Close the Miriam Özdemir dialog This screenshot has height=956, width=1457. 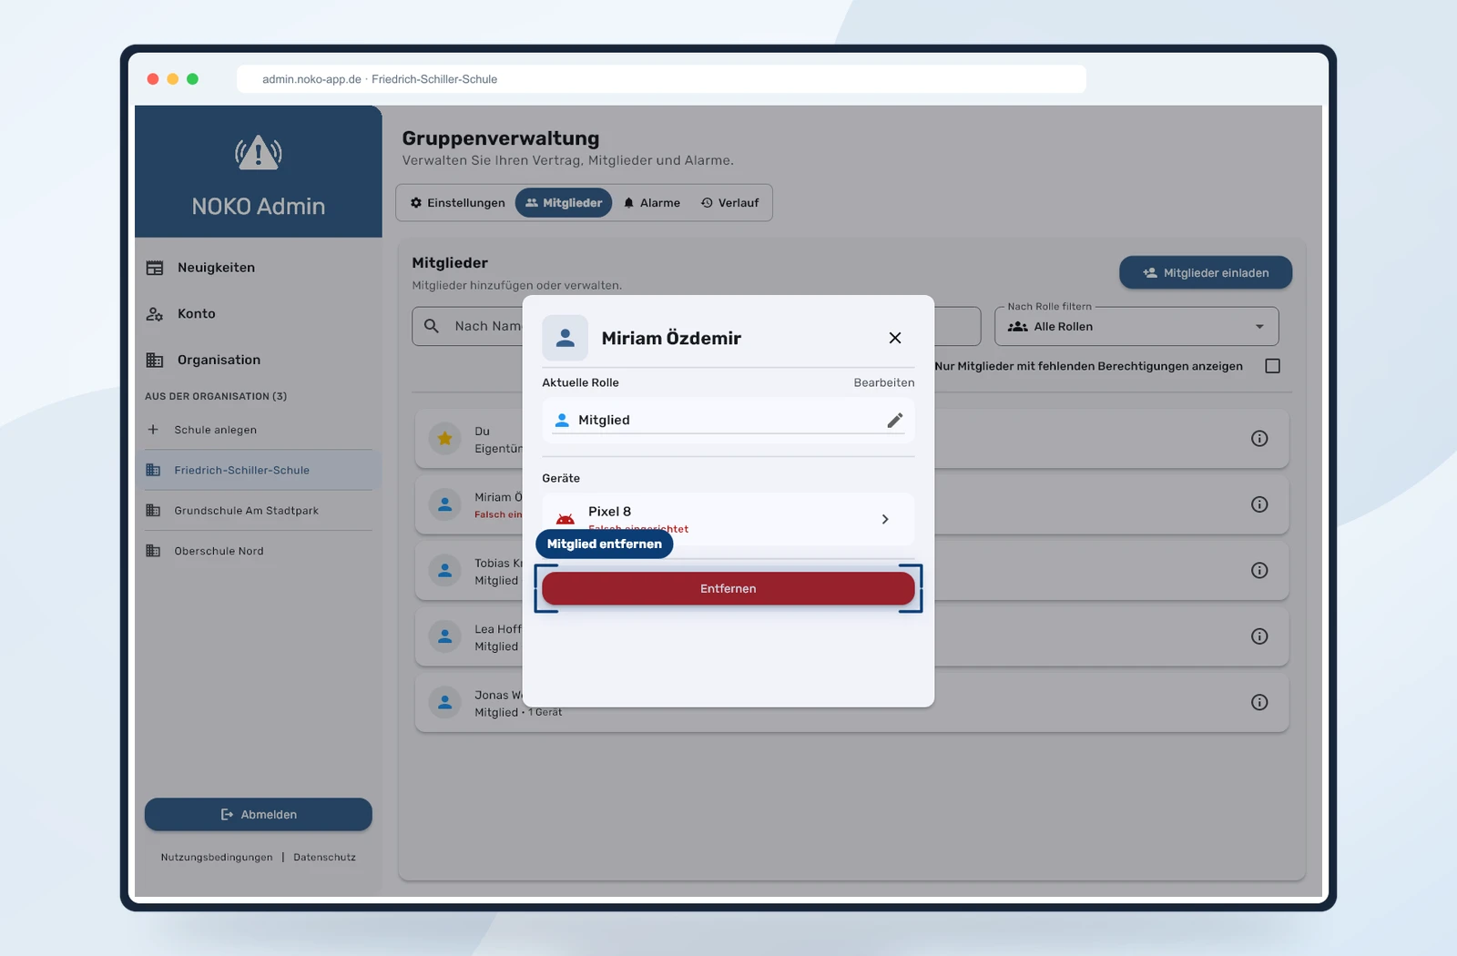pyautogui.click(x=895, y=338)
